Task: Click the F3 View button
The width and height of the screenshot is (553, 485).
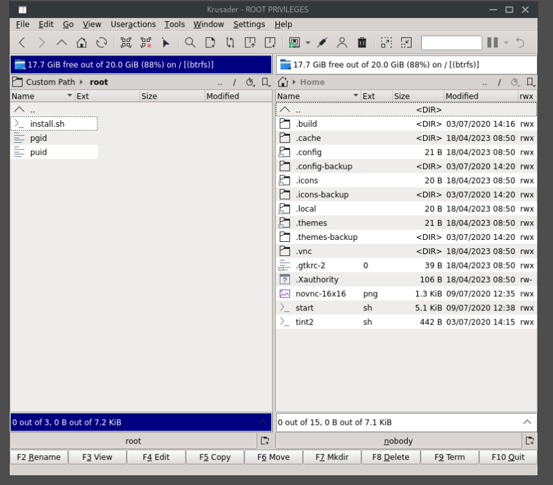Action: 98,457
